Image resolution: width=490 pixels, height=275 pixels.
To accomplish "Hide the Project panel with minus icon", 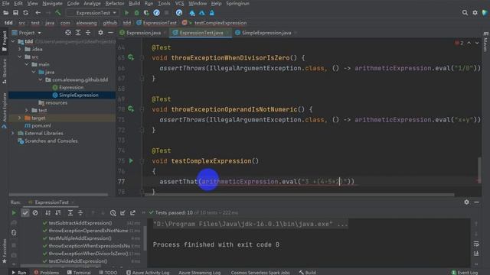I will point(110,32).
